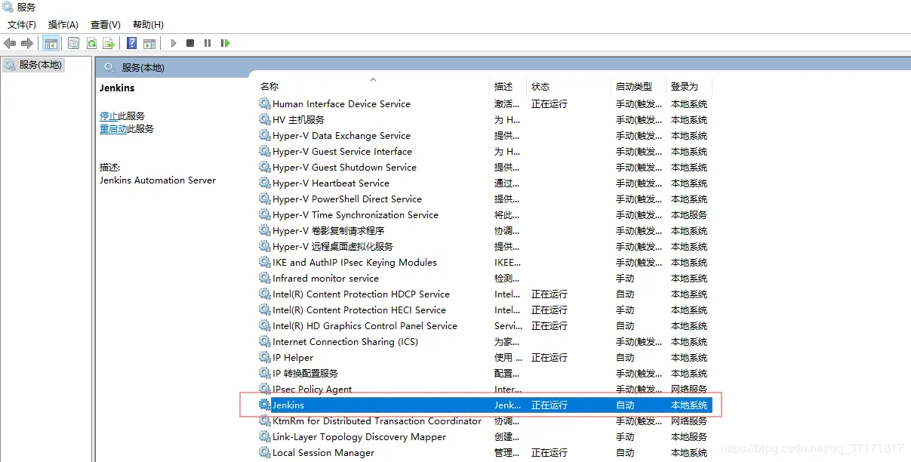Click the Export List toolbar icon
Image resolution: width=911 pixels, height=462 pixels.
(109, 44)
